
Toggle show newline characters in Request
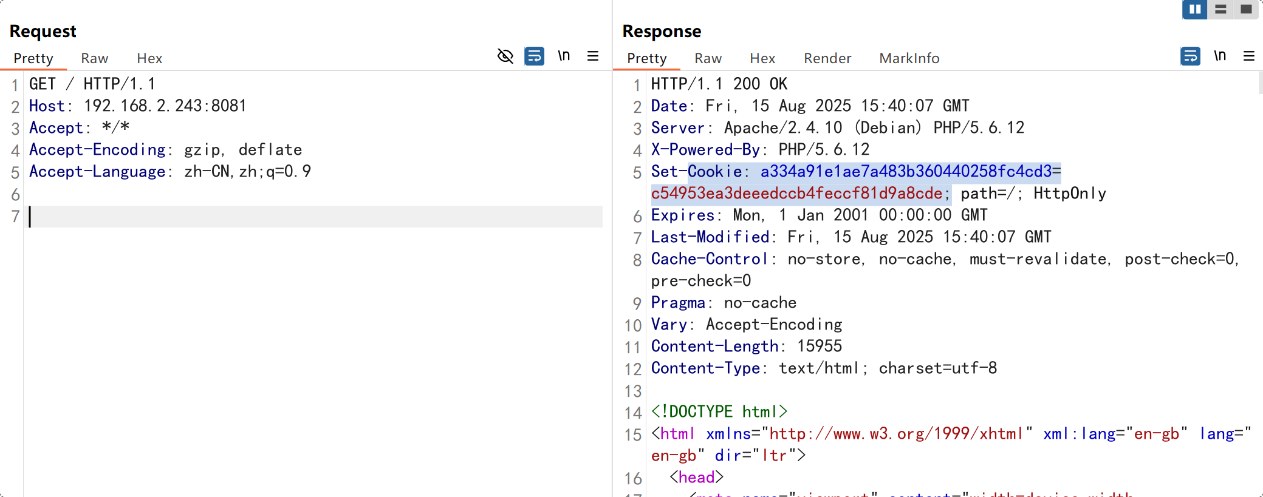tap(564, 56)
